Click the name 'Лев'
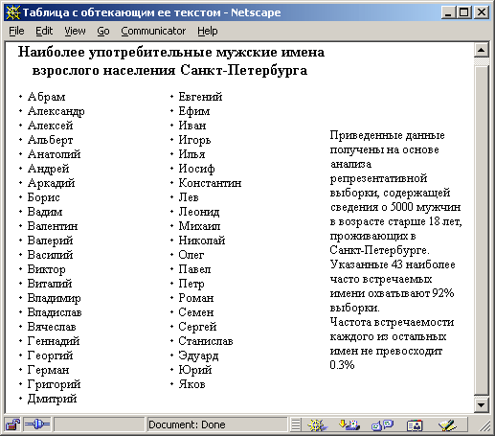 coord(189,197)
